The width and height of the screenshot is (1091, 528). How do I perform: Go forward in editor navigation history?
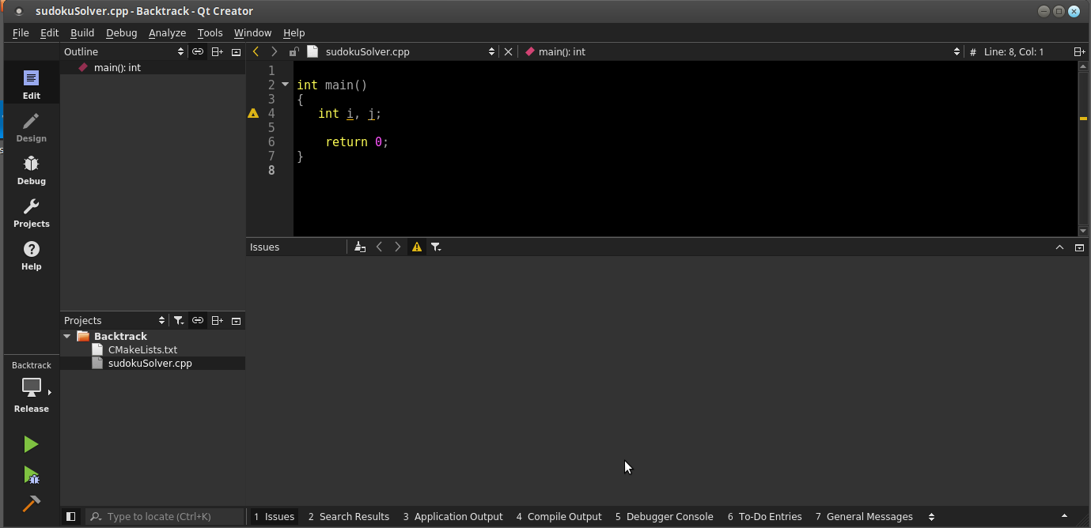pos(275,51)
